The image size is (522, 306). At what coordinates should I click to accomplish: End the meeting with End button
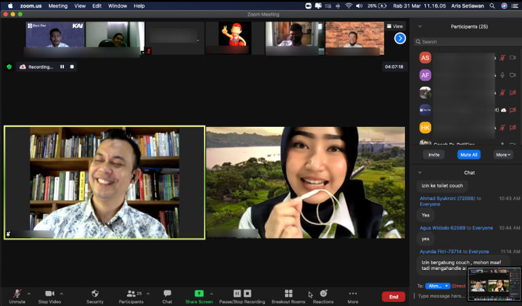pyautogui.click(x=394, y=297)
